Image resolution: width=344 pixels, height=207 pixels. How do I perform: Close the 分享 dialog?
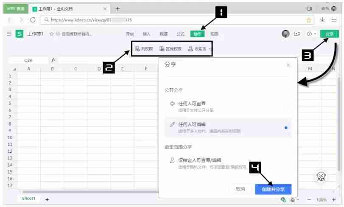point(288,65)
